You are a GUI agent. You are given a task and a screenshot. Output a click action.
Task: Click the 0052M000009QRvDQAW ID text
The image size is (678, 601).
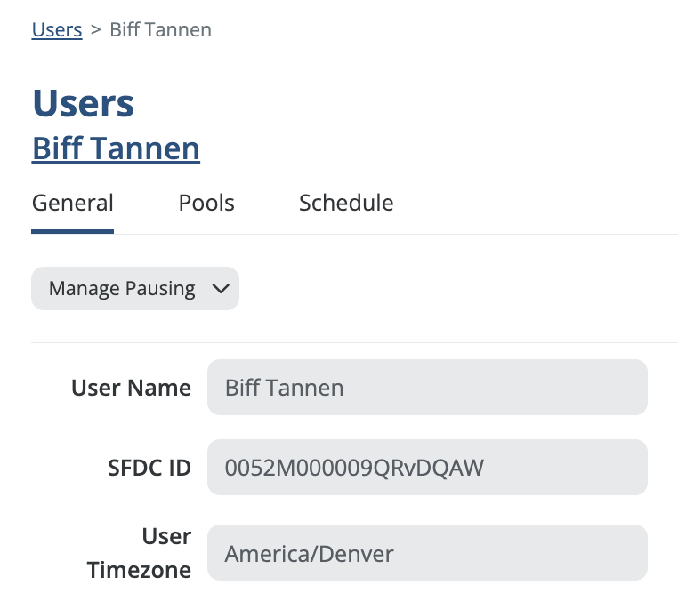coord(354,467)
